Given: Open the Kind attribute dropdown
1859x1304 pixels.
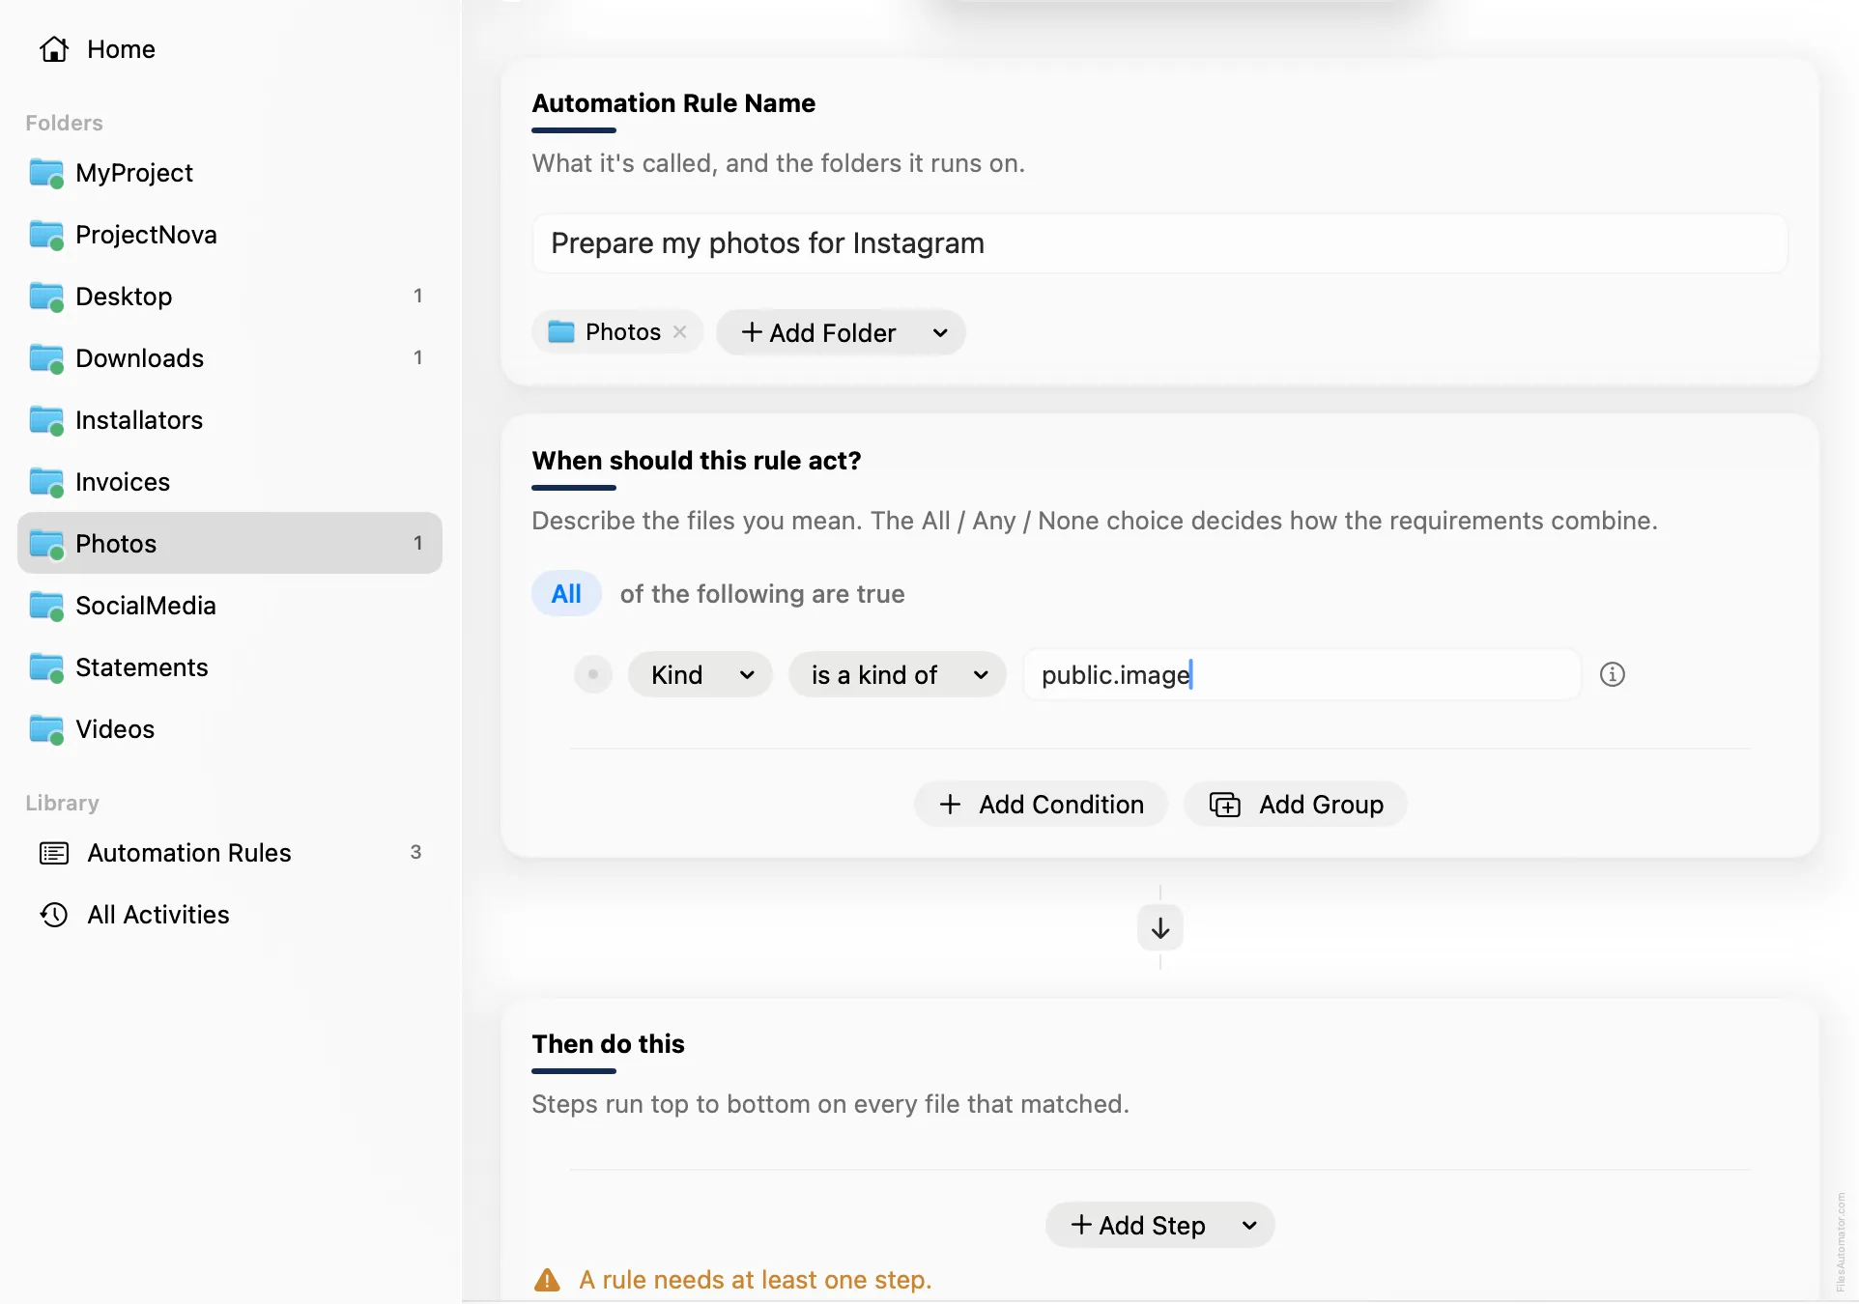Looking at the screenshot, I should [700, 674].
